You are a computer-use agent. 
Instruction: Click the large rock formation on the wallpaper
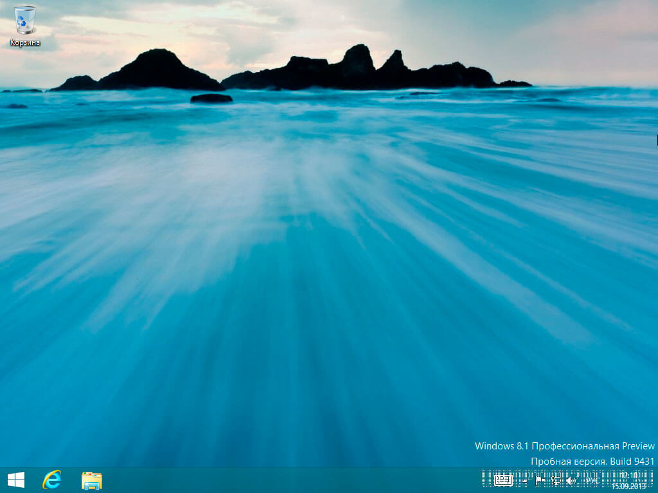(360, 71)
